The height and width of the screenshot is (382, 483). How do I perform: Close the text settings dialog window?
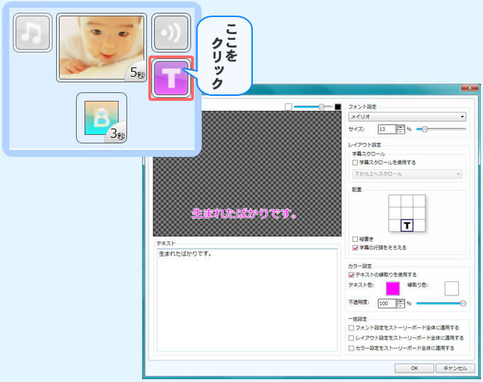pos(470,88)
